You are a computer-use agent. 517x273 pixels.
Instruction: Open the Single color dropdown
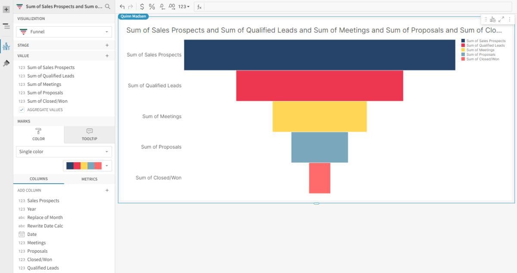click(x=64, y=152)
